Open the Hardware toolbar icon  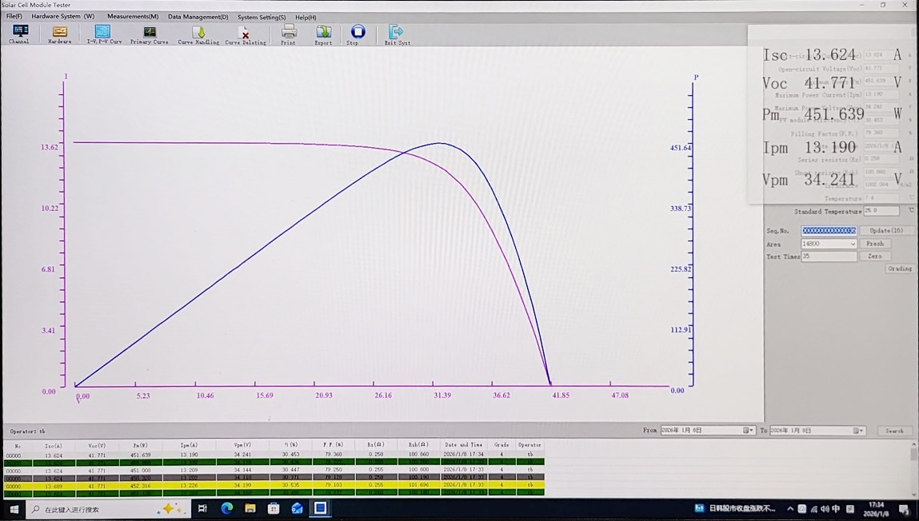(x=60, y=33)
